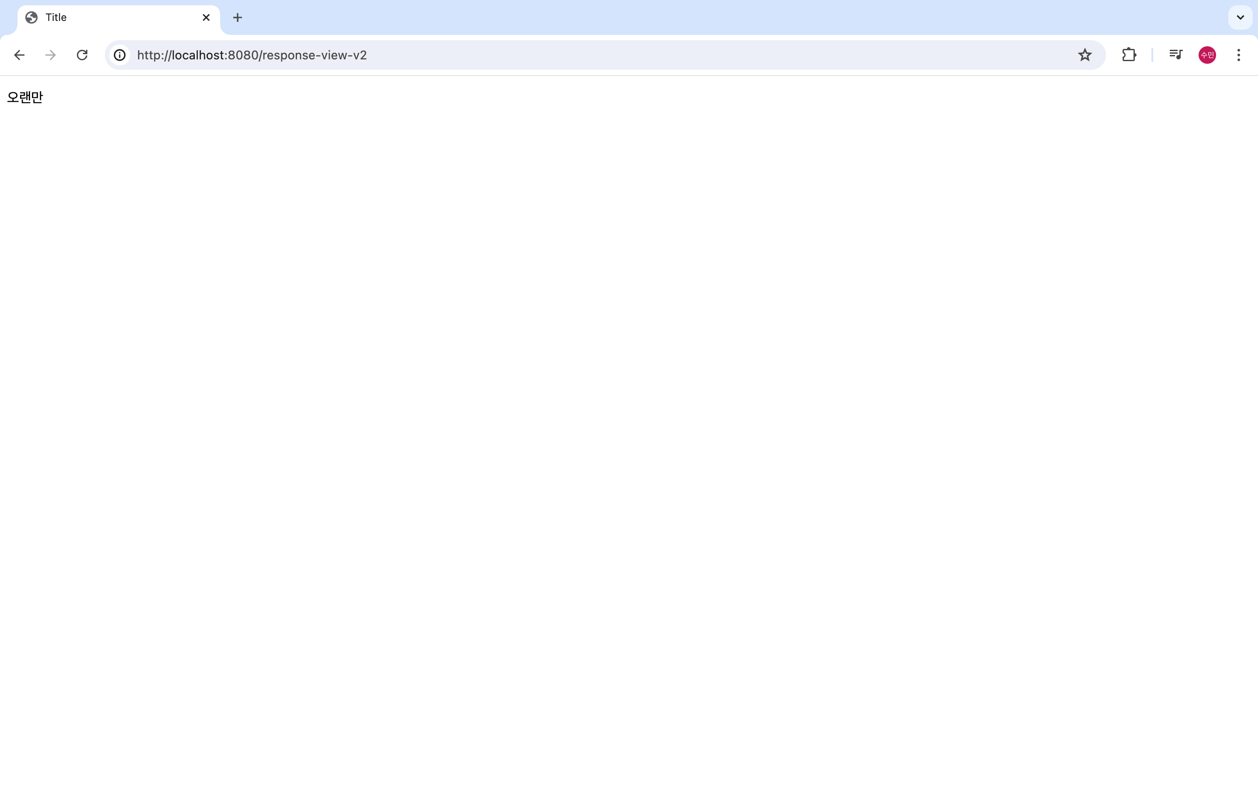Open the 수민 profile avatar
Screen dimensions: 1258x786
tap(1206, 55)
